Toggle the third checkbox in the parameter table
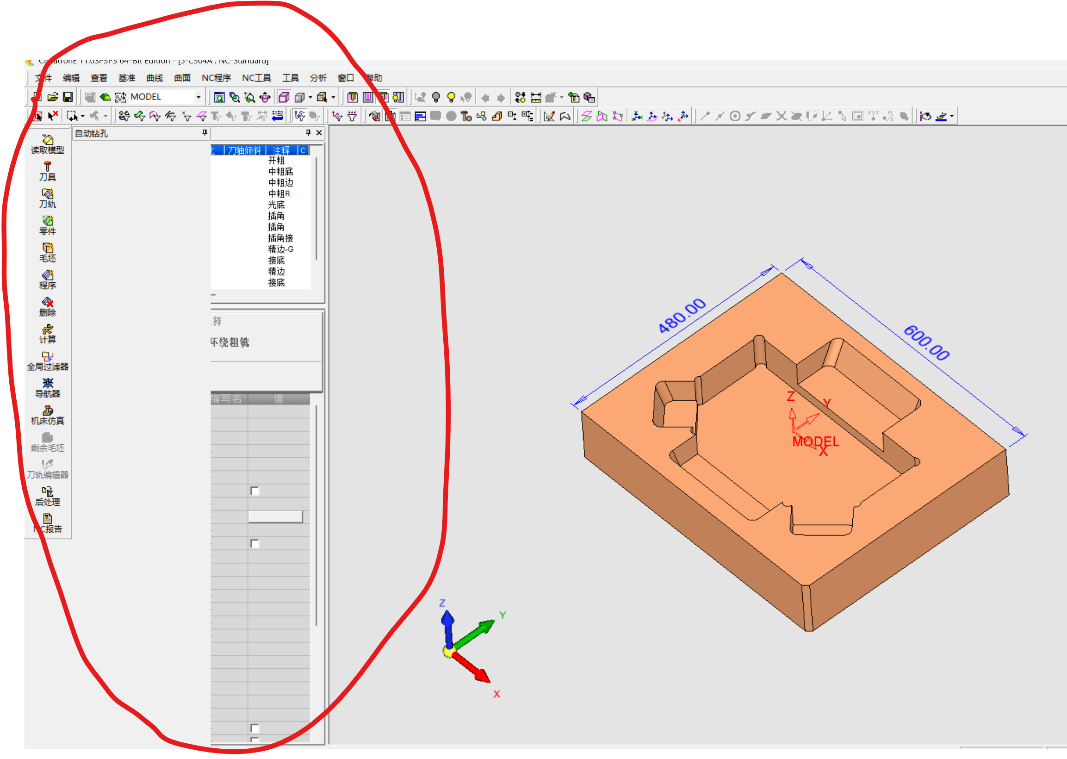Image resolution: width=1067 pixels, height=759 pixels. pos(254,728)
